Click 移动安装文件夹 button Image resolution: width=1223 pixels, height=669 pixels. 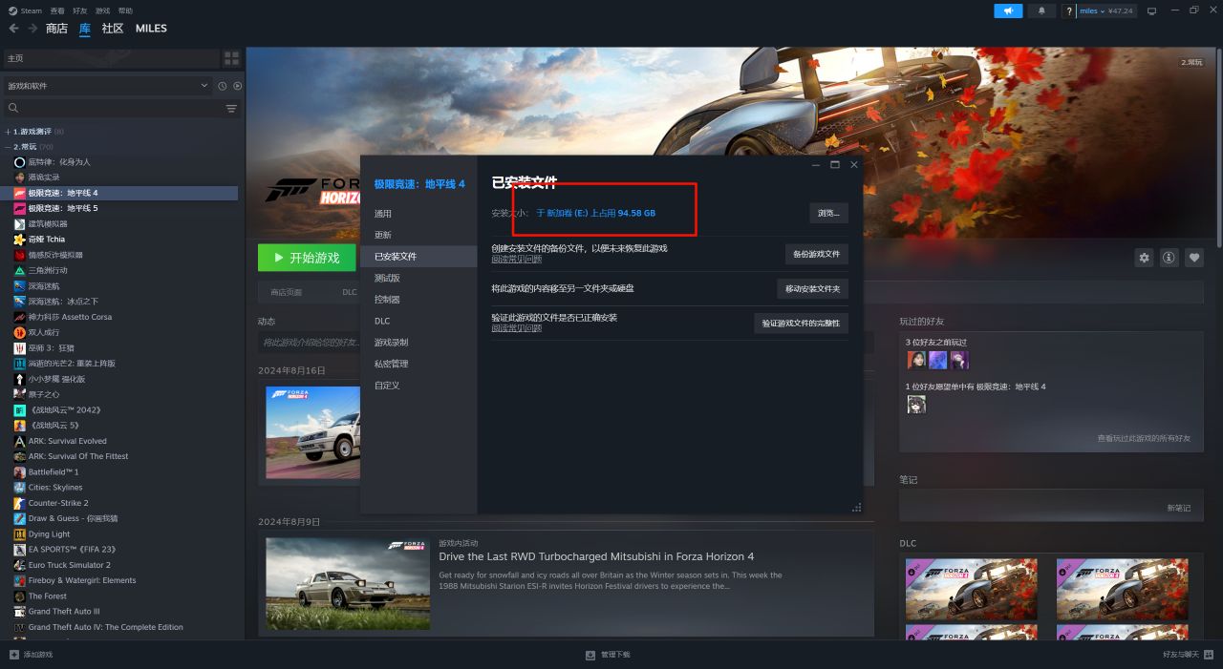click(x=812, y=288)
